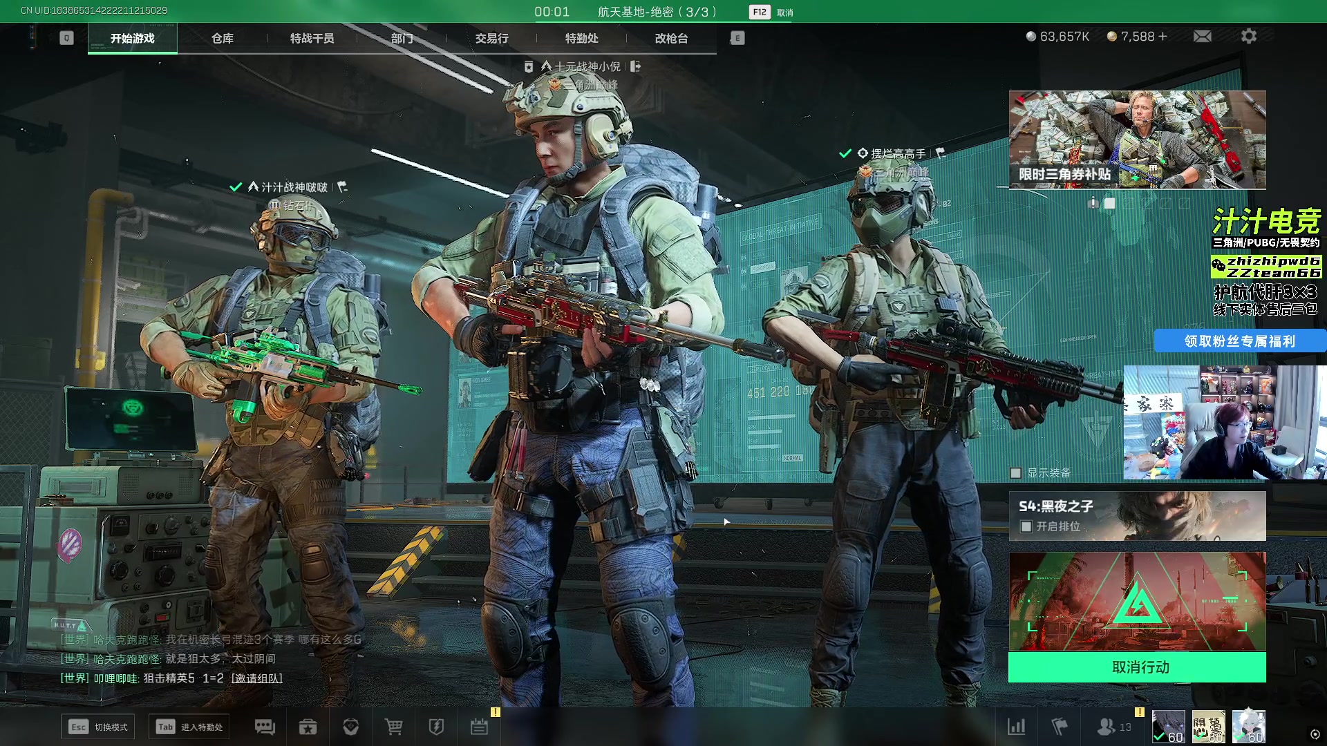The width and height of the screenshot is (1327, 746).
Task: Open the S4:黑夜之子 season card
Action: pyautogui.click(x=1137, y=516)
